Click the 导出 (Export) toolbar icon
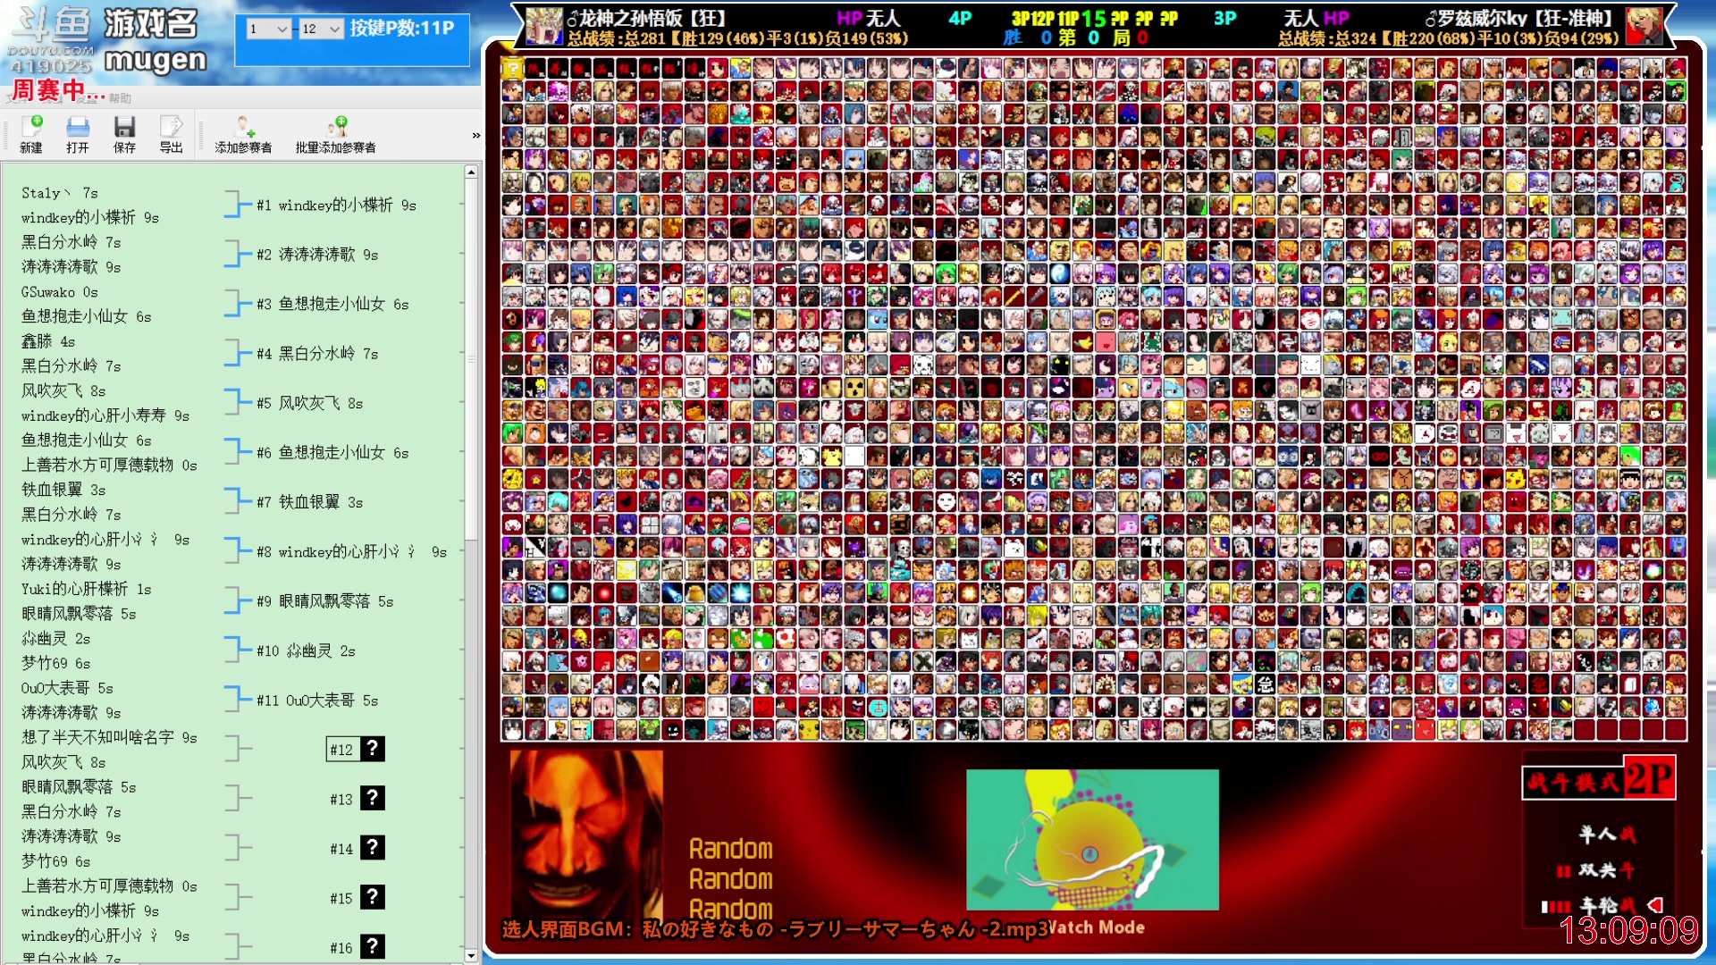The width and height of the screenshot is (1716, 965). pos(171,134)
